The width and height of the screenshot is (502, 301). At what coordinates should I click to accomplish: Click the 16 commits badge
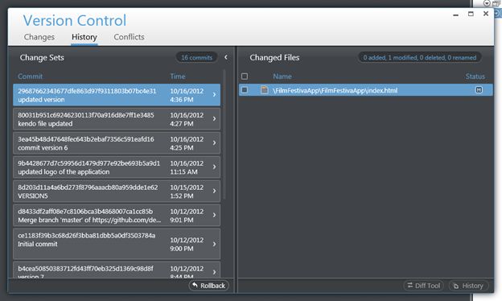click(196, 58)
